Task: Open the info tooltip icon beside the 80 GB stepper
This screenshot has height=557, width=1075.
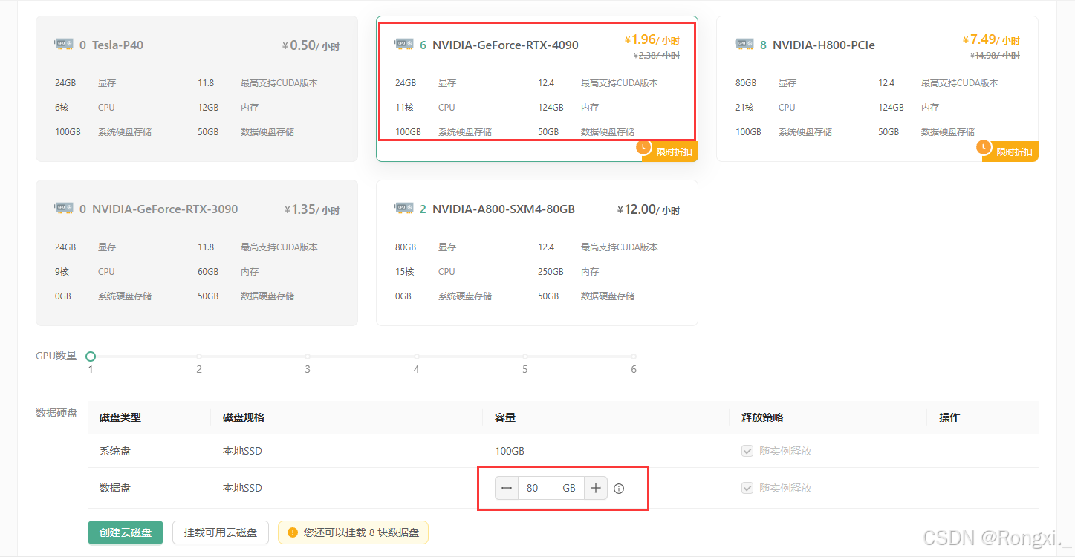Action: point(619,489)
